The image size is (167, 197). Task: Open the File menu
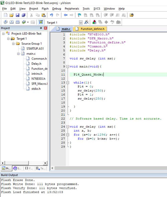[4, 9]
